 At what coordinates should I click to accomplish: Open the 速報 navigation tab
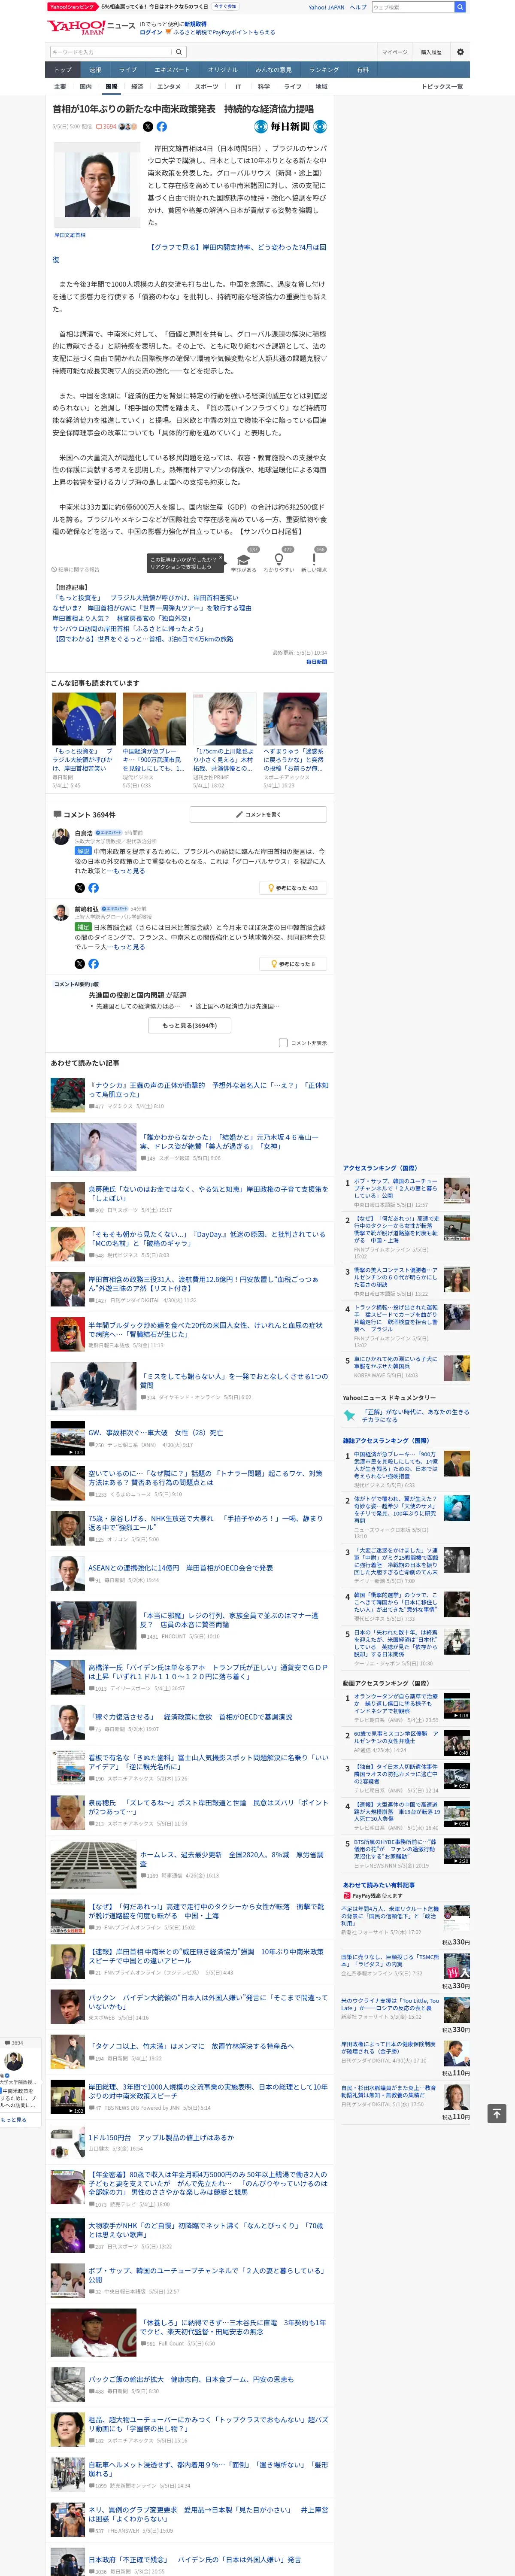click(95, 70)
